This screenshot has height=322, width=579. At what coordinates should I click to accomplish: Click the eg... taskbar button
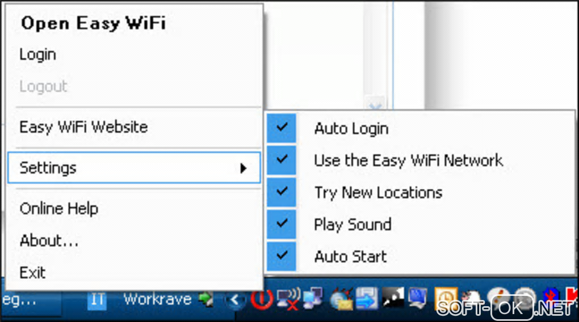(x=31, y=300)
